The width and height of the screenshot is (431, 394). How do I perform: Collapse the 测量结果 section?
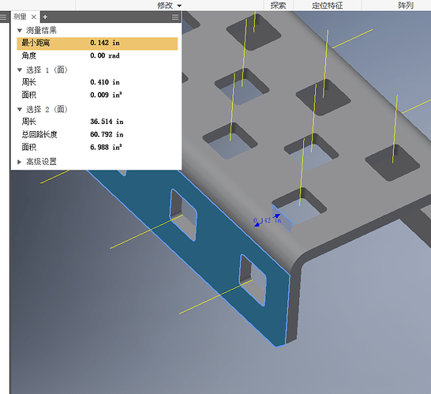pos(20,31)
